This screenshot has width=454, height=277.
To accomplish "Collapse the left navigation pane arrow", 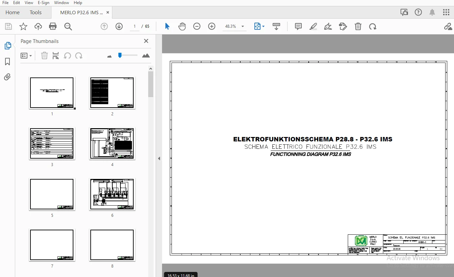I will tap(159, 158).
